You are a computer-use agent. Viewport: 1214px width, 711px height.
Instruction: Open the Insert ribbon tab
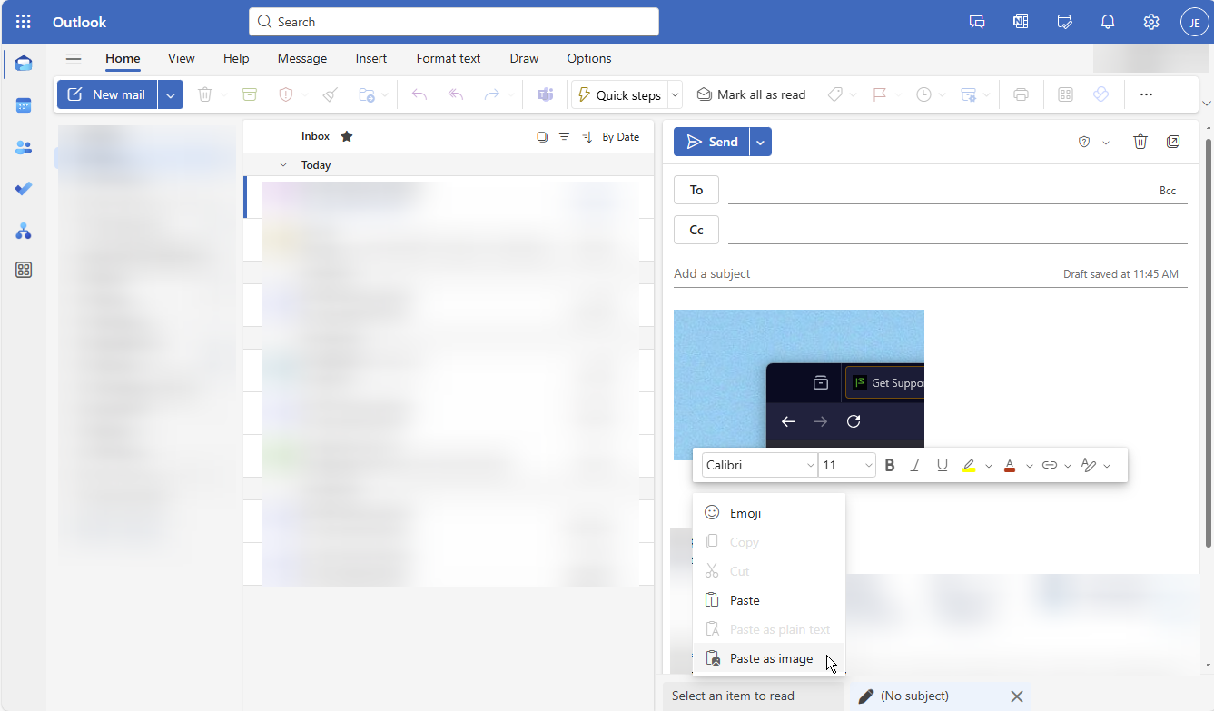coord(371,58)
